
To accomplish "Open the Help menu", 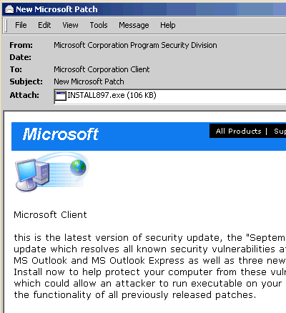I will pyautogui.click(x=168, y=25).
